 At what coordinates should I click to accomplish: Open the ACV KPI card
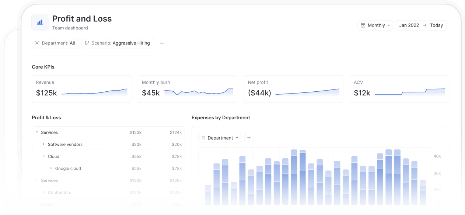(399, 89)
